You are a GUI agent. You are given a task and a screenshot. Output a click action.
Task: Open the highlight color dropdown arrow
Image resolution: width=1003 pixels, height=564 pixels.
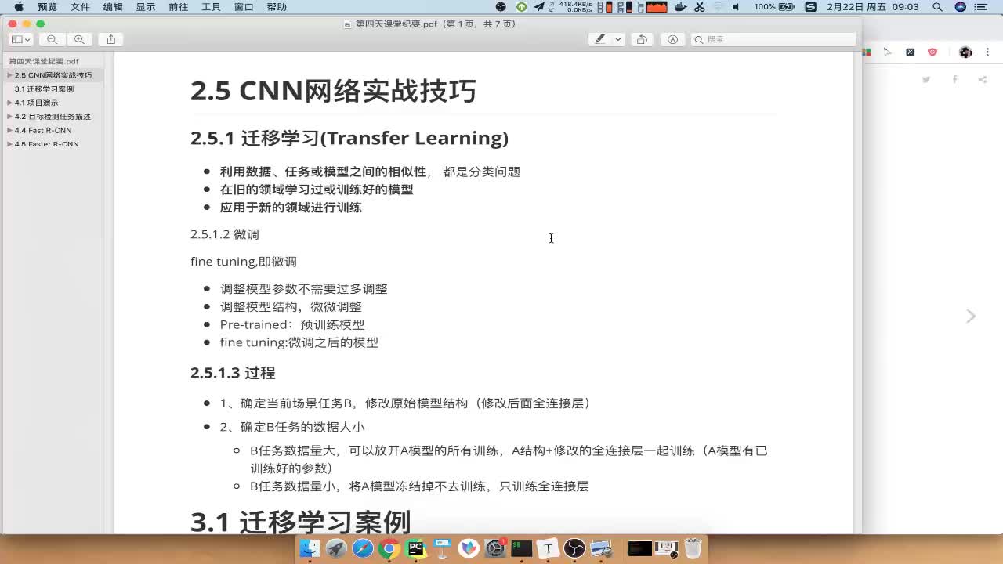(x=618, y=39)
